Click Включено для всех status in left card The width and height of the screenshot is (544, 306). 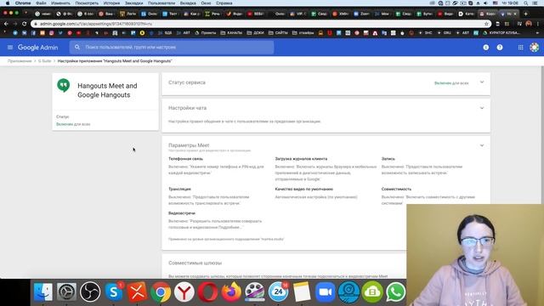point(73,124)
